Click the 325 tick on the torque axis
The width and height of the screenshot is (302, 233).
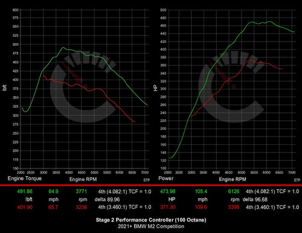[x=16, y=106]
